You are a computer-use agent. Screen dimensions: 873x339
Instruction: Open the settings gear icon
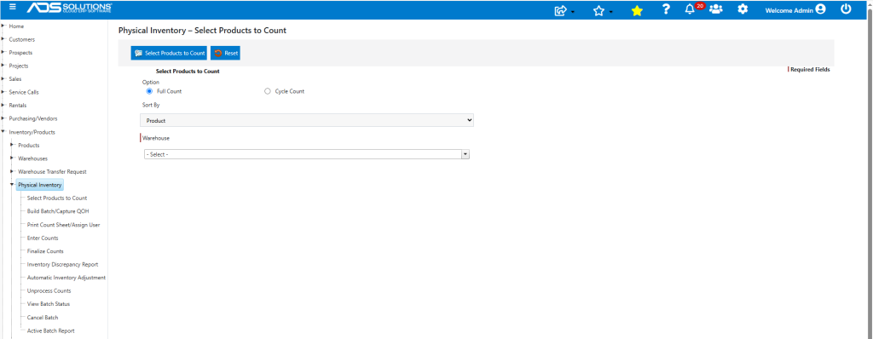pyautogui.click(x=743, y=9)
